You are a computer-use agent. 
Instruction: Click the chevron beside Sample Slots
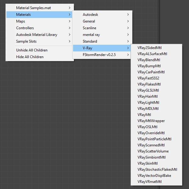[70, 41]
